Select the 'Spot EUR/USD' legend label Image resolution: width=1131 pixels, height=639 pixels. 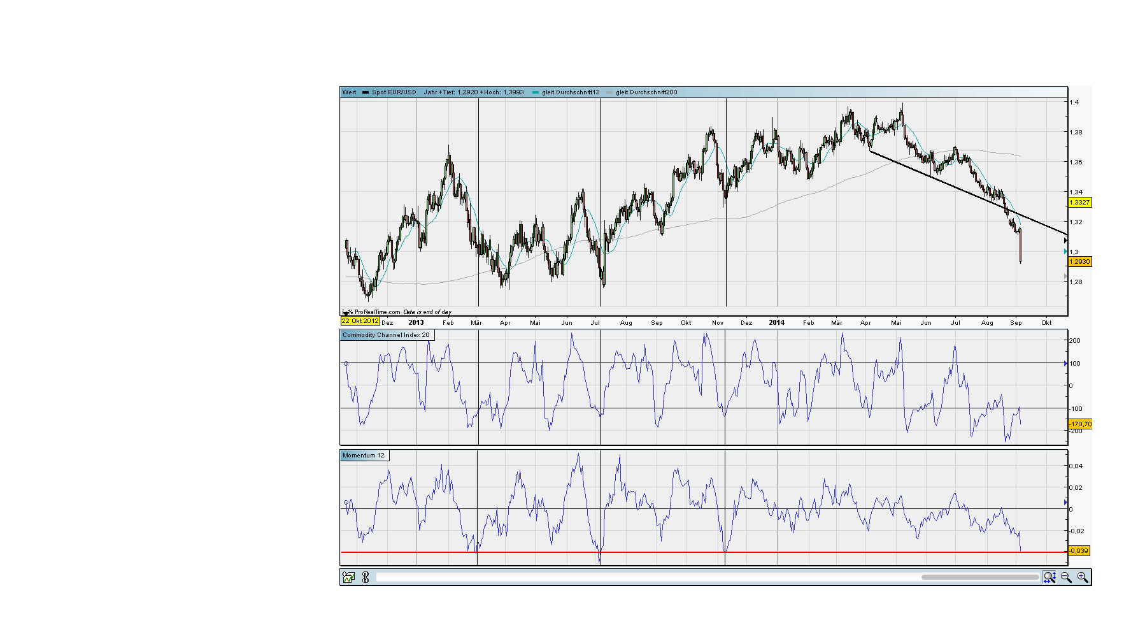point(394,92)
